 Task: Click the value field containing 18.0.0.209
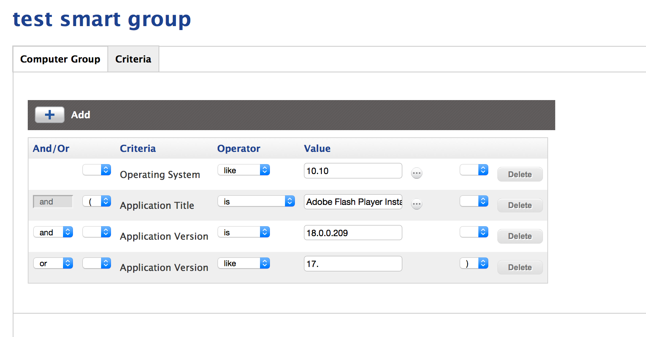(x=353, y=233)
